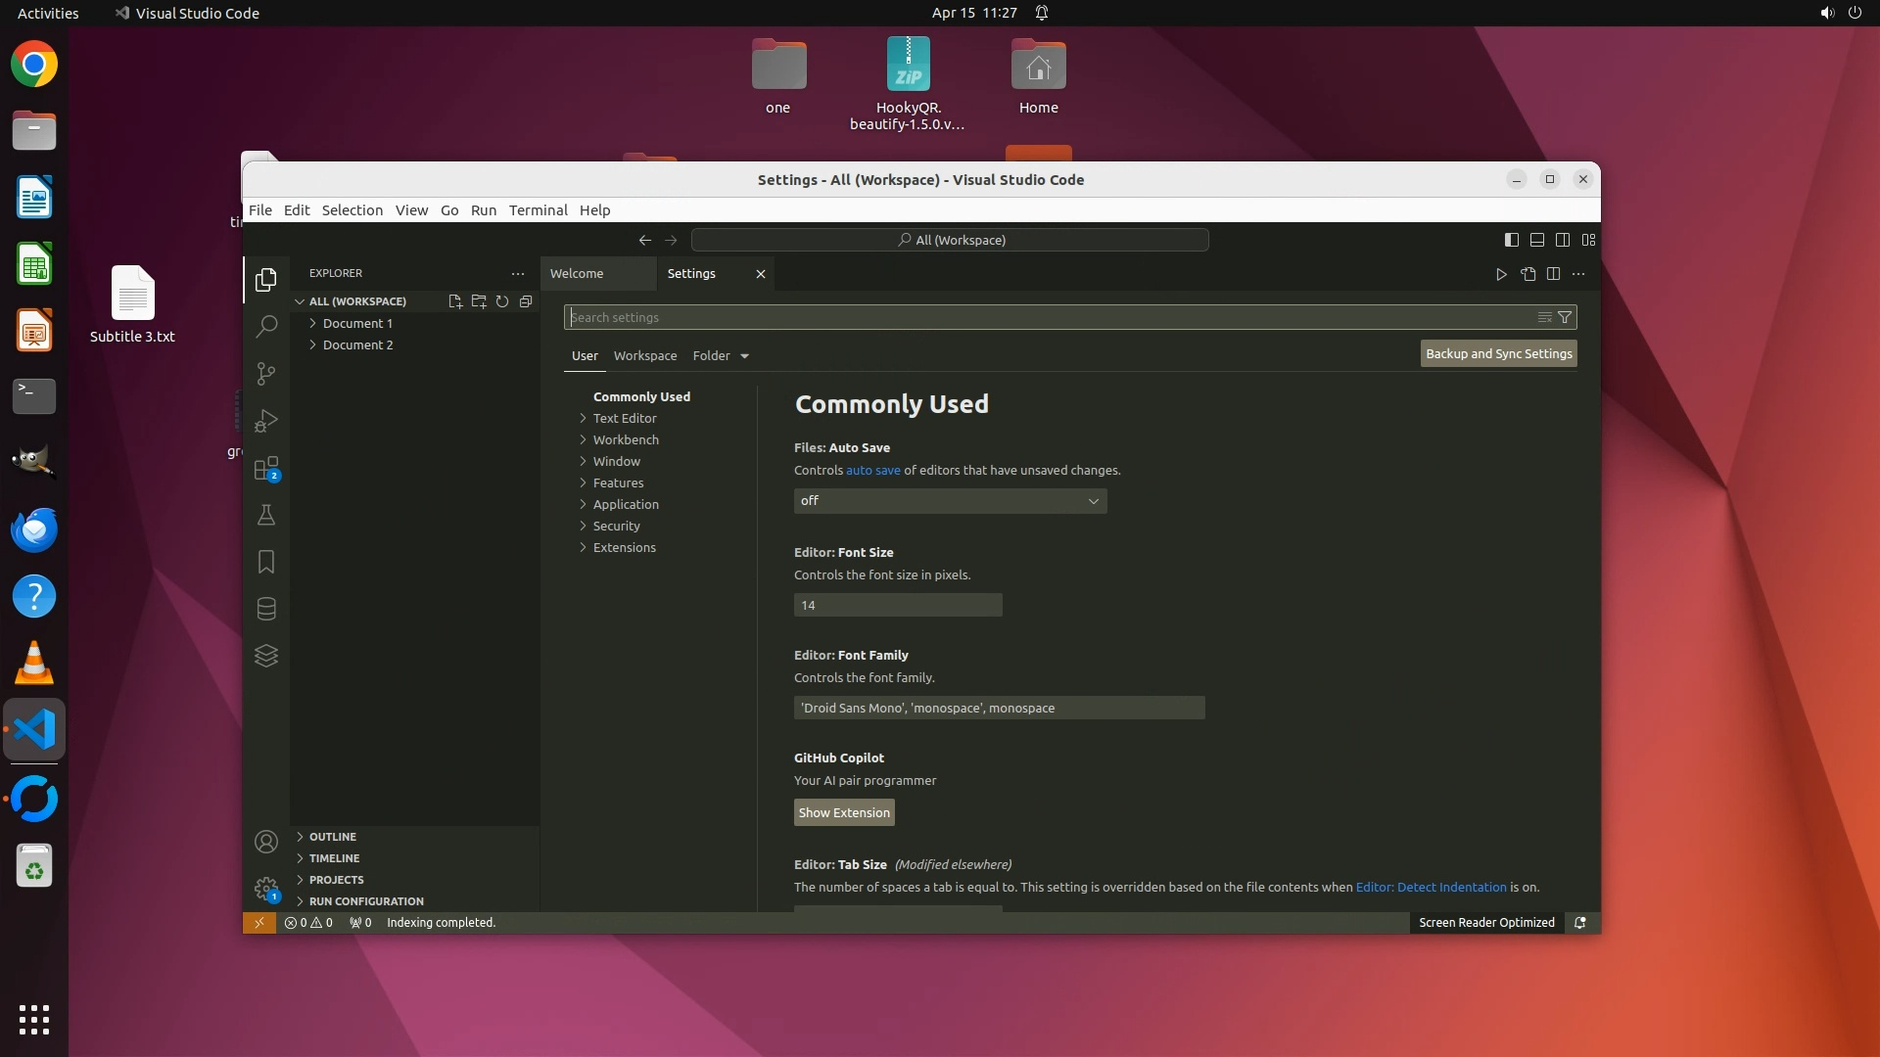Toggle secondary side bar visibility
This screenshot has height=1057, width=1880.
click(1563, 240)
